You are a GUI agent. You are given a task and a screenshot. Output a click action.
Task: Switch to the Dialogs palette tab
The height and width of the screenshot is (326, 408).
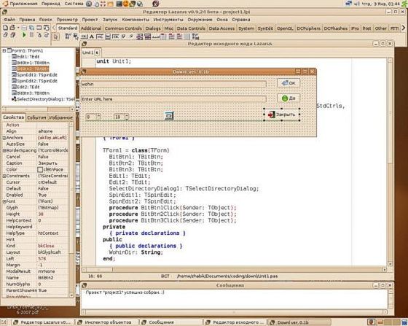(153, 28)
